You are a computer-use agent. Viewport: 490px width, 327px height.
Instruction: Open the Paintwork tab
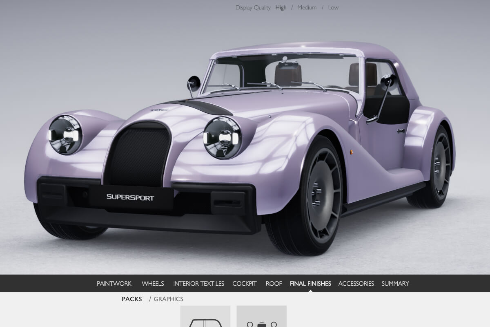114,283
